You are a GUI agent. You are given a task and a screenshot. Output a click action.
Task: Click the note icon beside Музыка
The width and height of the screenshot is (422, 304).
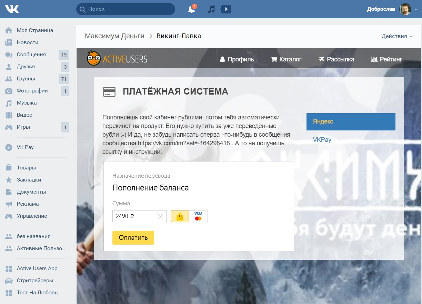[9, 103]
